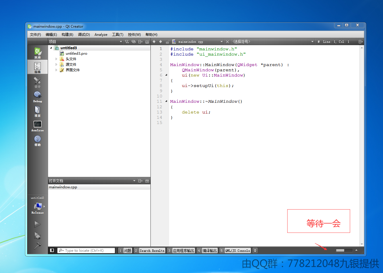This screenshot has width=383, height=273.
Task: Close the mainwindow.cpp document
Action: tap(228, 42)
